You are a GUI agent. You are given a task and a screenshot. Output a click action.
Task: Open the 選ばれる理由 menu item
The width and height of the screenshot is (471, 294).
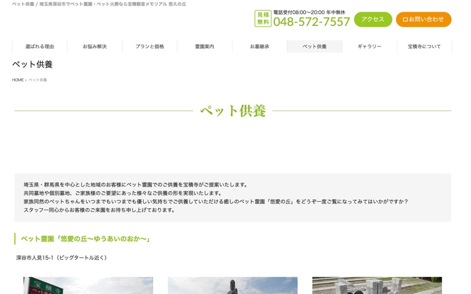click(39, 46)
